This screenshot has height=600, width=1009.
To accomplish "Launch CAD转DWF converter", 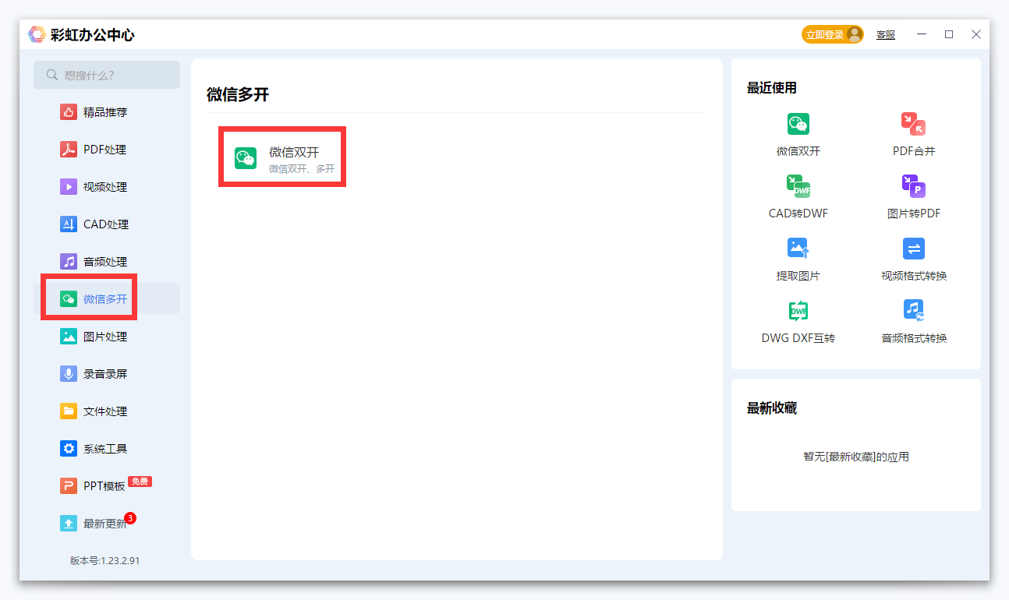I will tap(798, 195).
